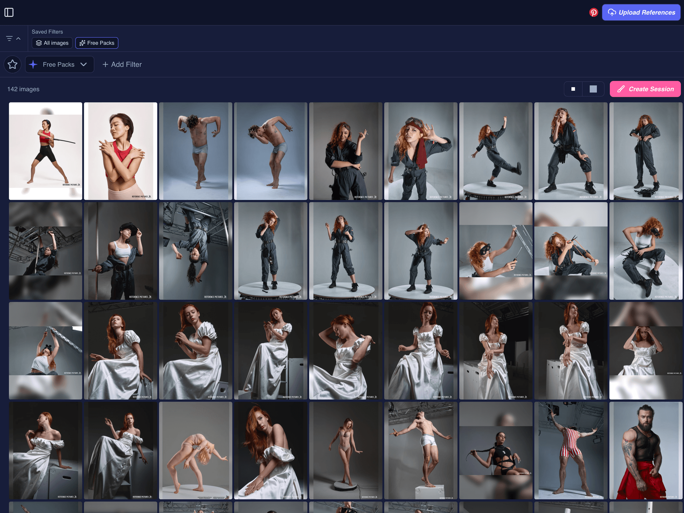Click the filter lines icon
This screenshot has height=513, width=684.
click(9, 38)
